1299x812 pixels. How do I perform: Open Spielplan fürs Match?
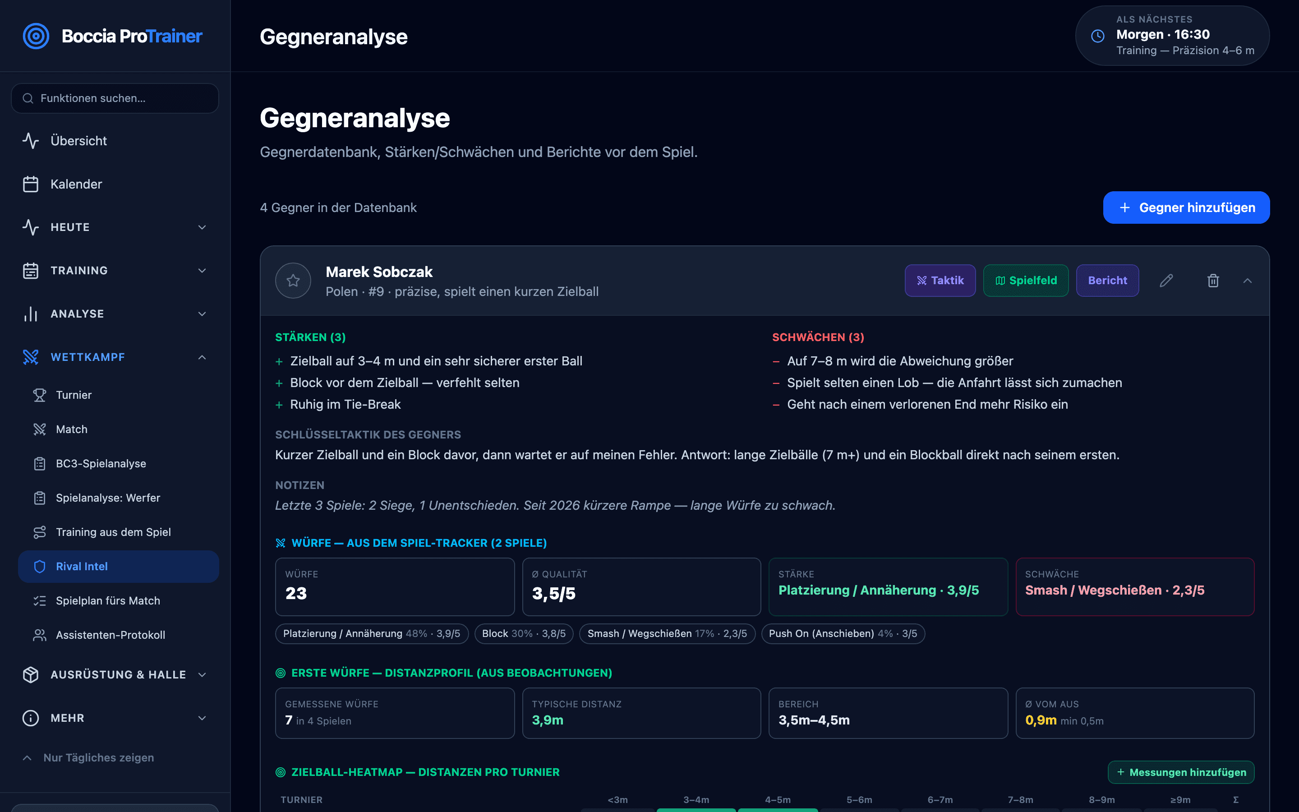coord(119,600)
